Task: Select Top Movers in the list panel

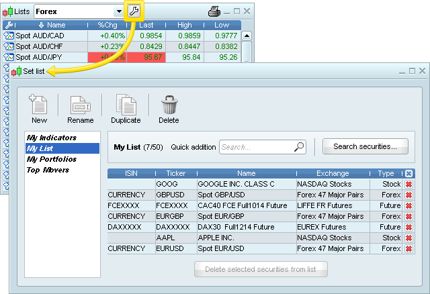Action: coord(48,170)
